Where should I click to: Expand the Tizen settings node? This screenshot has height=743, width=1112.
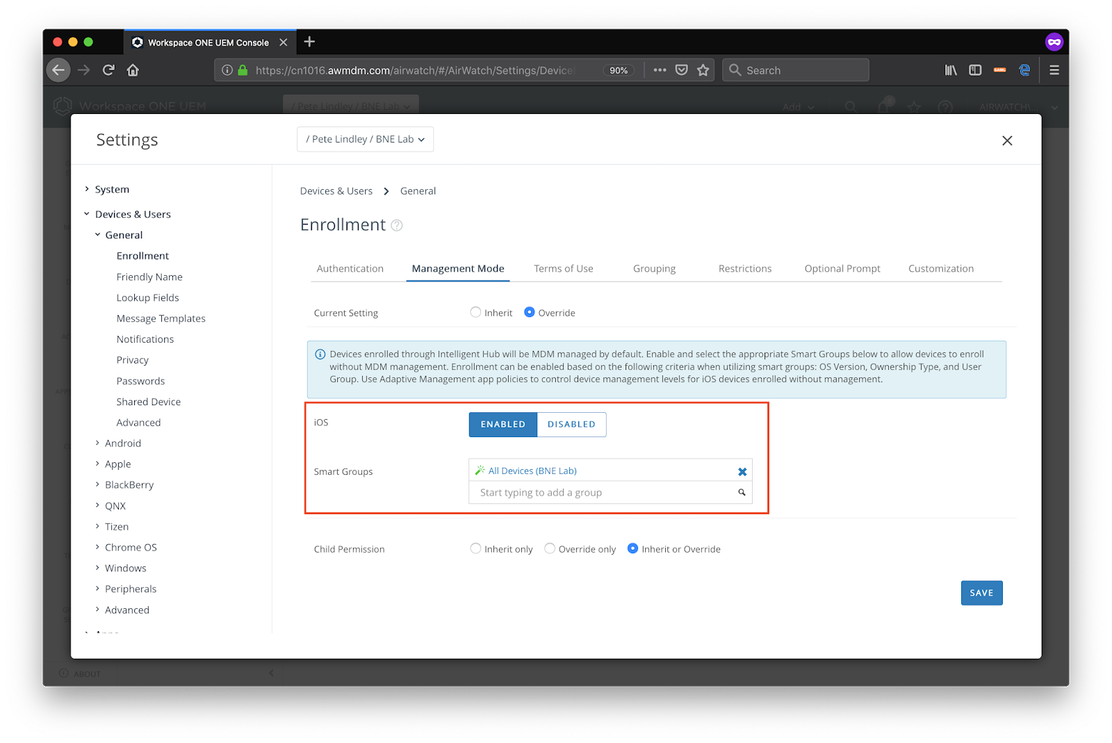[x=97, y=526]
